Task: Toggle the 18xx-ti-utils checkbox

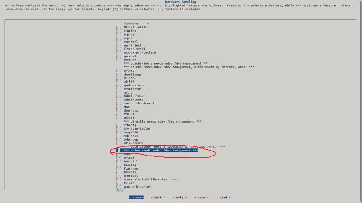Action: click(x=119, y=27)
